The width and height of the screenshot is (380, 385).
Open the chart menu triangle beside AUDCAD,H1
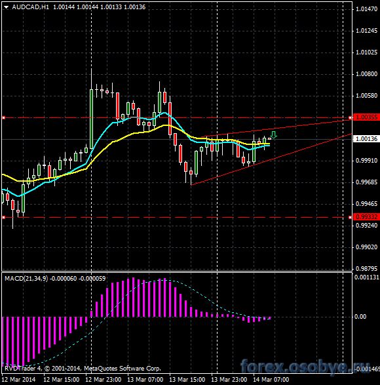(x=6, y=7)
